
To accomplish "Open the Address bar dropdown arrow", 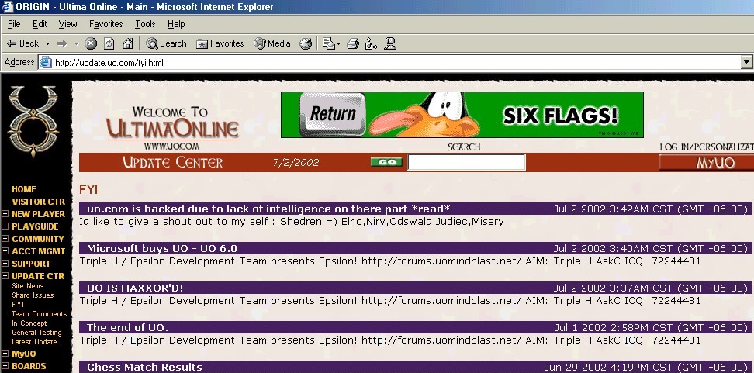I will pyautogui.click(x=746, y=62).
